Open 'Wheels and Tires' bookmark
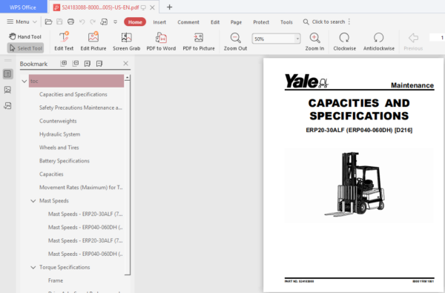 [x=59, y=148]
